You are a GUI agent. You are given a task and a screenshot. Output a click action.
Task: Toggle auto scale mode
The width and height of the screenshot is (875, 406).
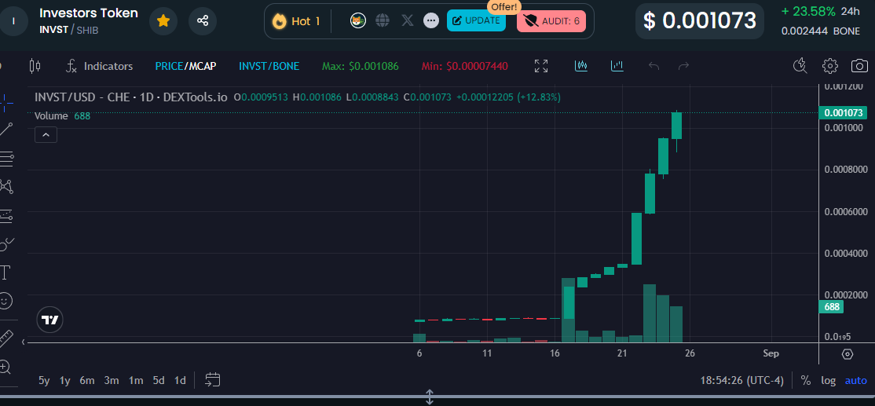[x=856, y=380]
